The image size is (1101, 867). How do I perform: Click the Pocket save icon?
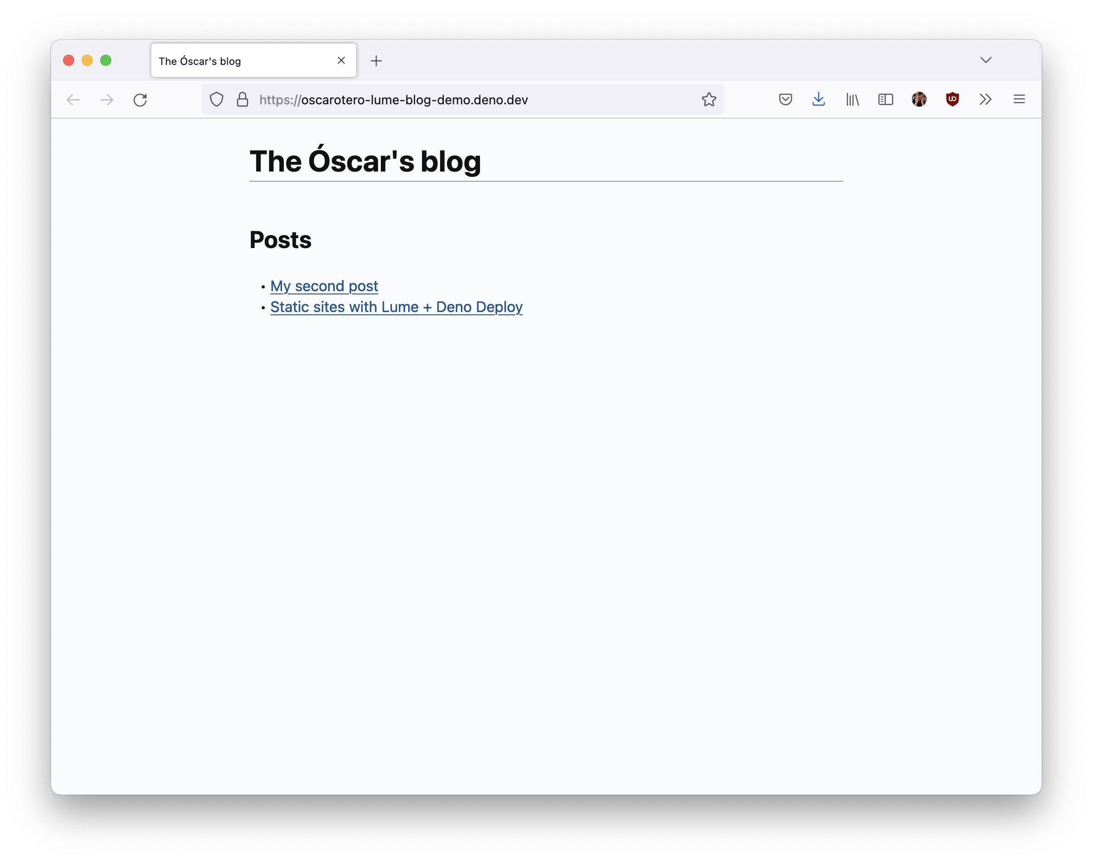tap(786, 99)
